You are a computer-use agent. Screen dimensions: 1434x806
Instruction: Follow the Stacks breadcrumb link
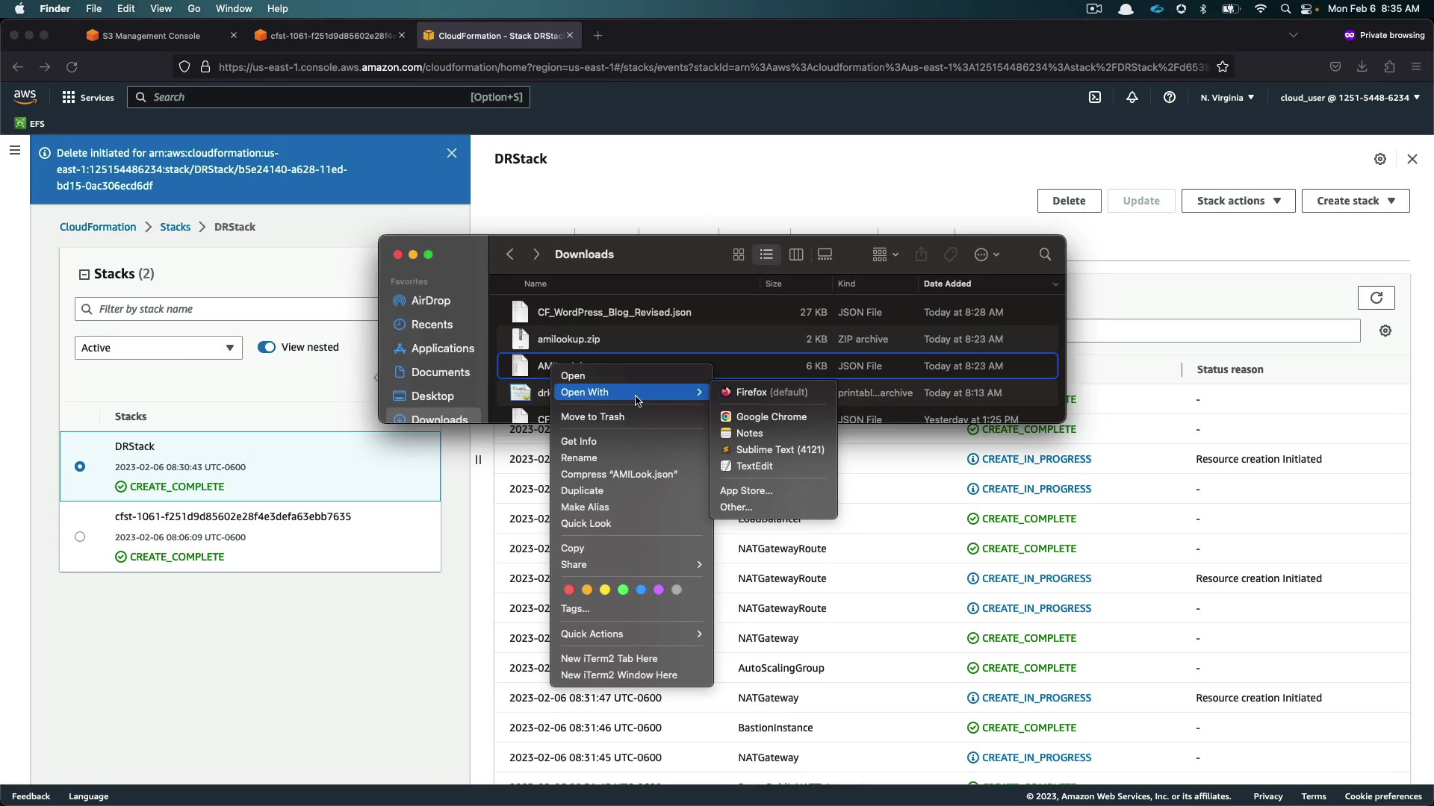click(x=175, y=227)
